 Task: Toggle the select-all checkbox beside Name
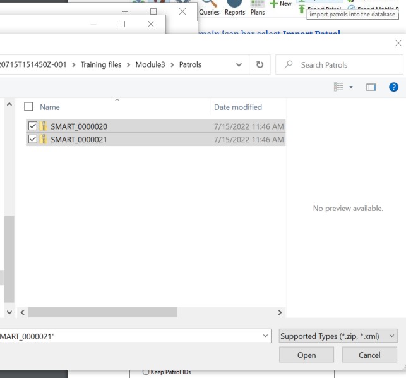[28, 107]
